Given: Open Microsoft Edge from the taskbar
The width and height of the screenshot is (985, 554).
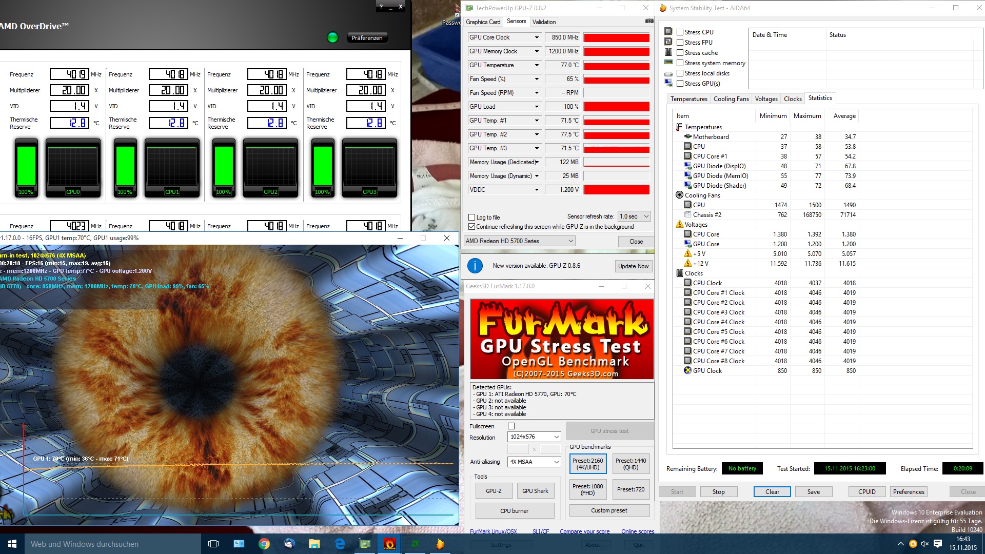Looking at the screenshot, I should pyautogui.click(x=340, y=544).
